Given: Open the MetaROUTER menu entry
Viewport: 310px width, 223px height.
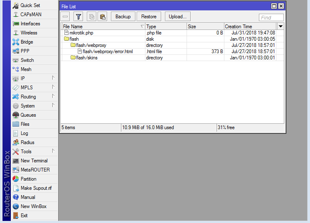Looking at the screenshot, I should pyautogui.click(x=34, y=170).
